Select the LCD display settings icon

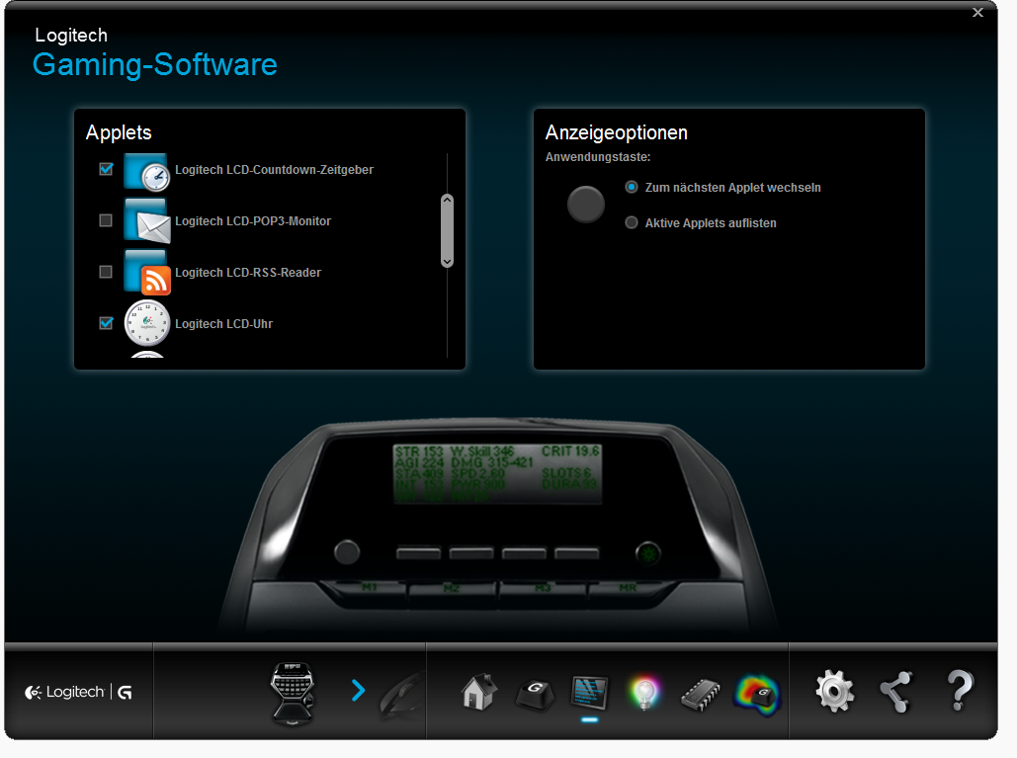pos(590,693)
